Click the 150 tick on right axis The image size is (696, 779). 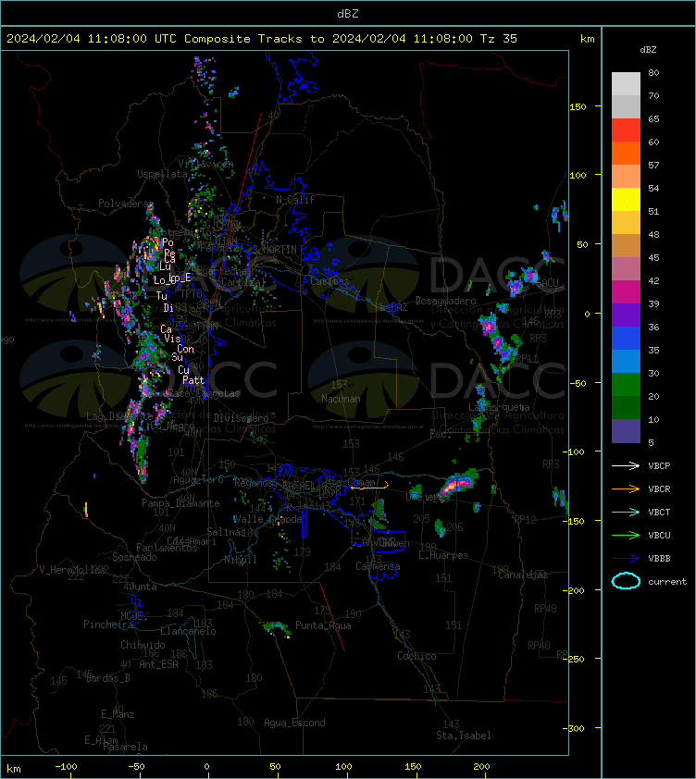(578, 106)
